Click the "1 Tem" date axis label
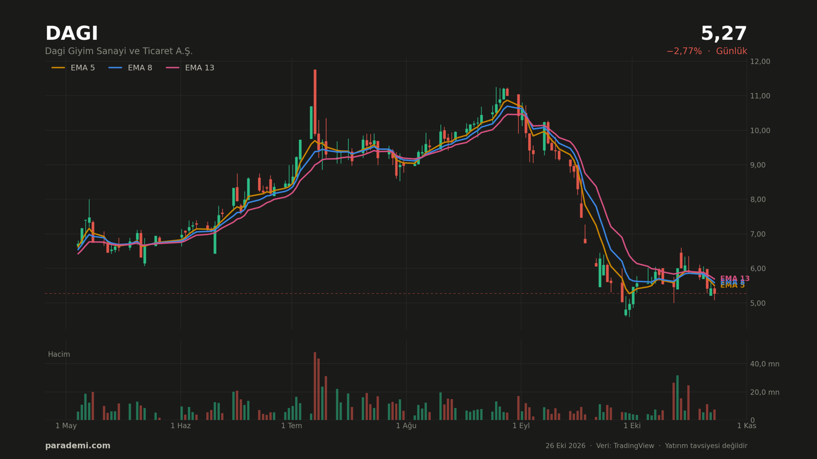This screenshot has width=817, height=459. coord(292,426)
